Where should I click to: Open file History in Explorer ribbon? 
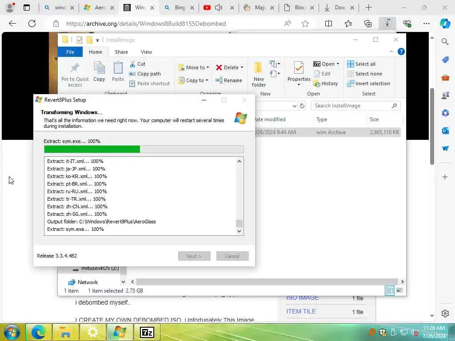326,83
